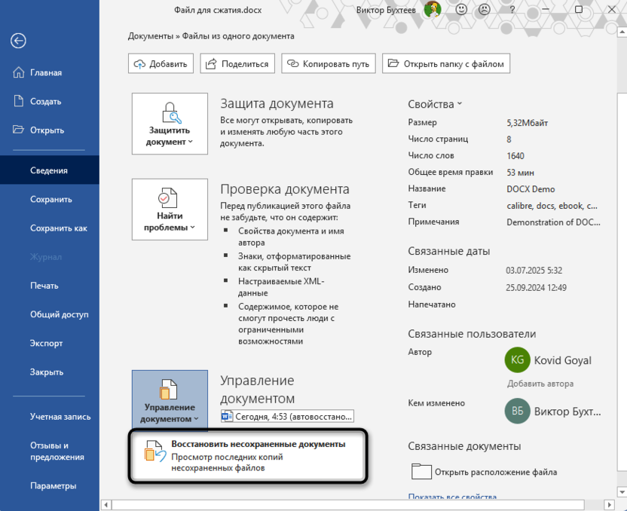627x511 pixels.
Task: Click the KG avatar for Kovid Goyal
Action: pyautogui.click(x=518, y=360)
